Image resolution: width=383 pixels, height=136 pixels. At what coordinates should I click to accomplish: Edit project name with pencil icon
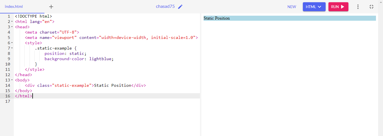coord(180,7)
